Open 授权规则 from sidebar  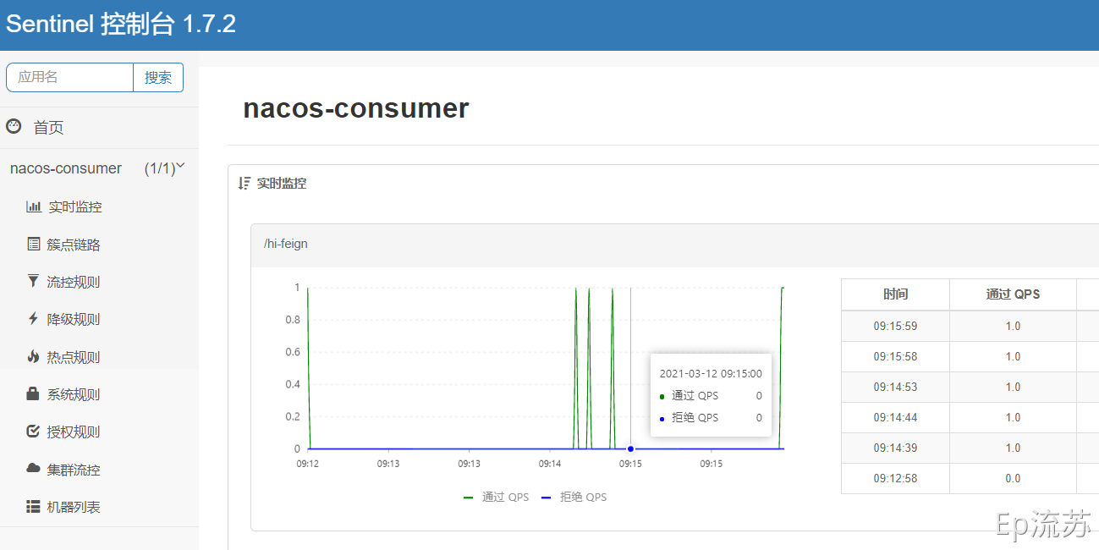[x=74, y=432]
